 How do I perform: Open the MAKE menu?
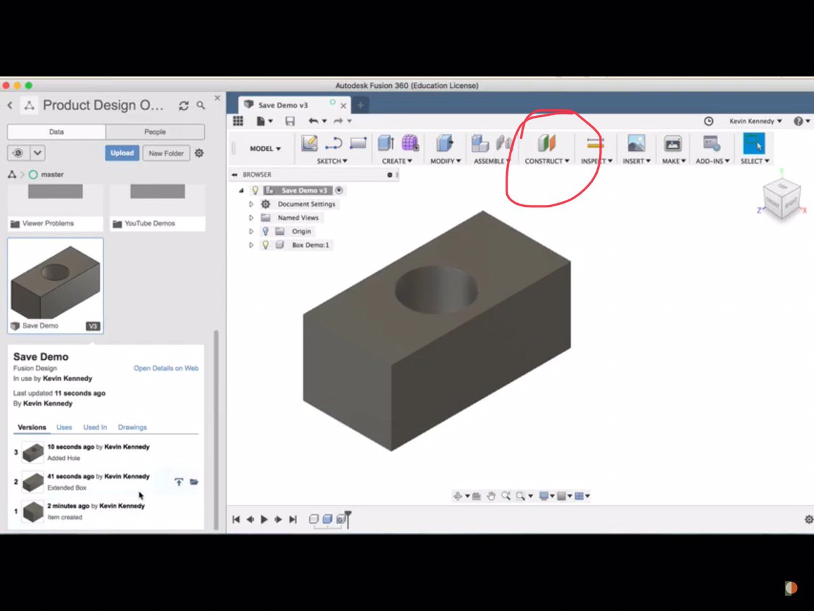tap(674, 161)
